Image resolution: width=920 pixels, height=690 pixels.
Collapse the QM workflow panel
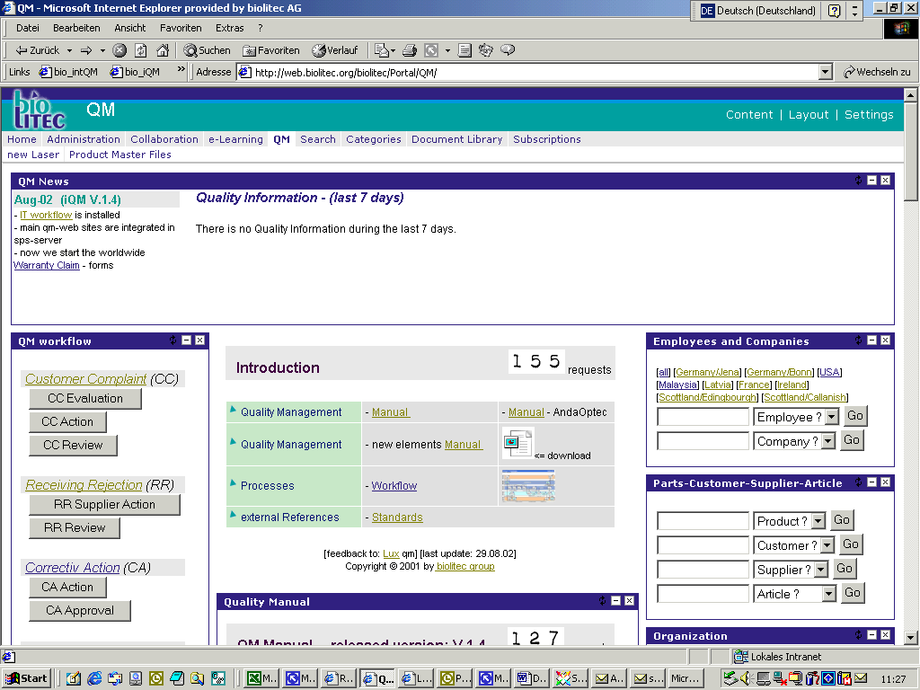pos(186,341)
